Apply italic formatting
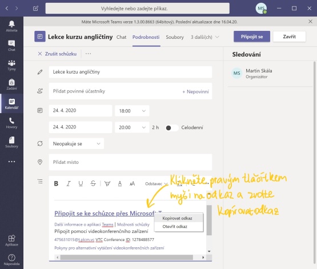The height and width of the screenshot is (269, 317). click(69, 183)
